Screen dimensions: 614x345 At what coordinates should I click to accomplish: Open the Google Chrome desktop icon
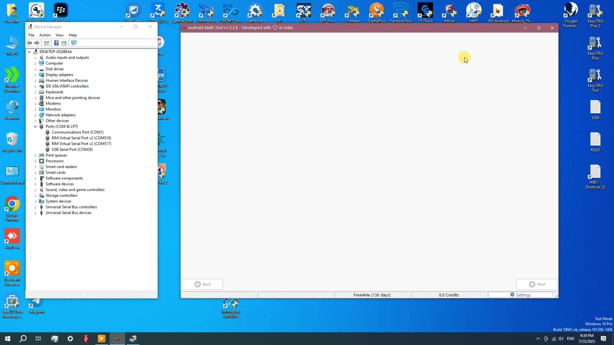pyautogui.click(x=12, y=209)
